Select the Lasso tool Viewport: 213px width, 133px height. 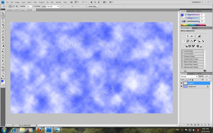tap(3, 19)
